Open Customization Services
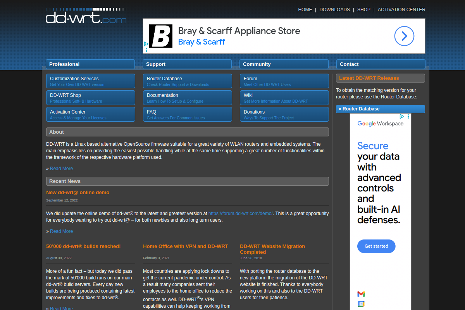 [x=91, y=81]
